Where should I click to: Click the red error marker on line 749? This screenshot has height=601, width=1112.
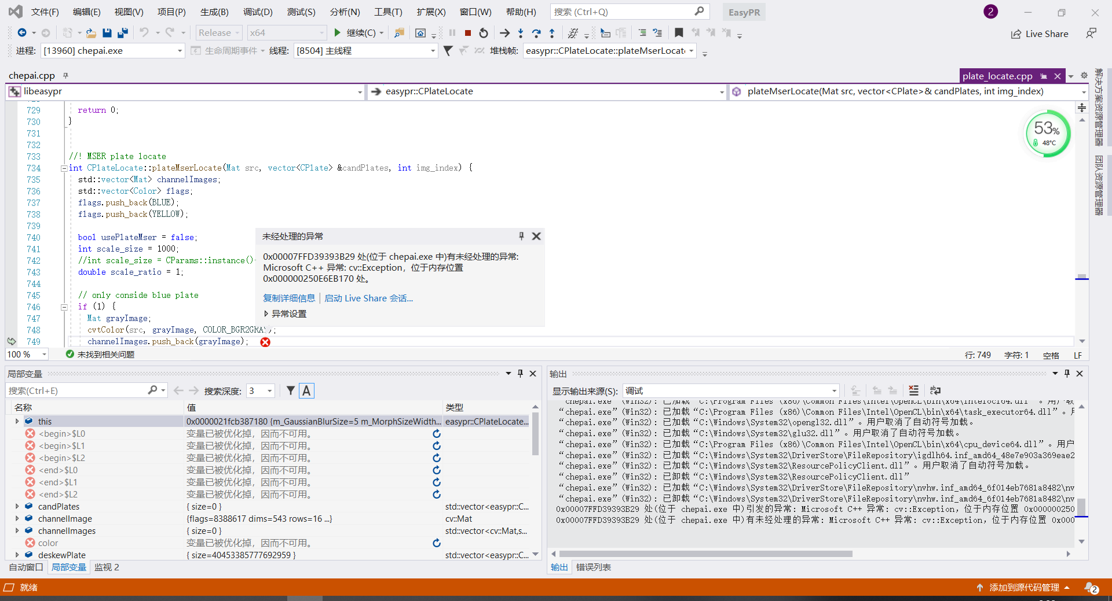tap(265, 342)
